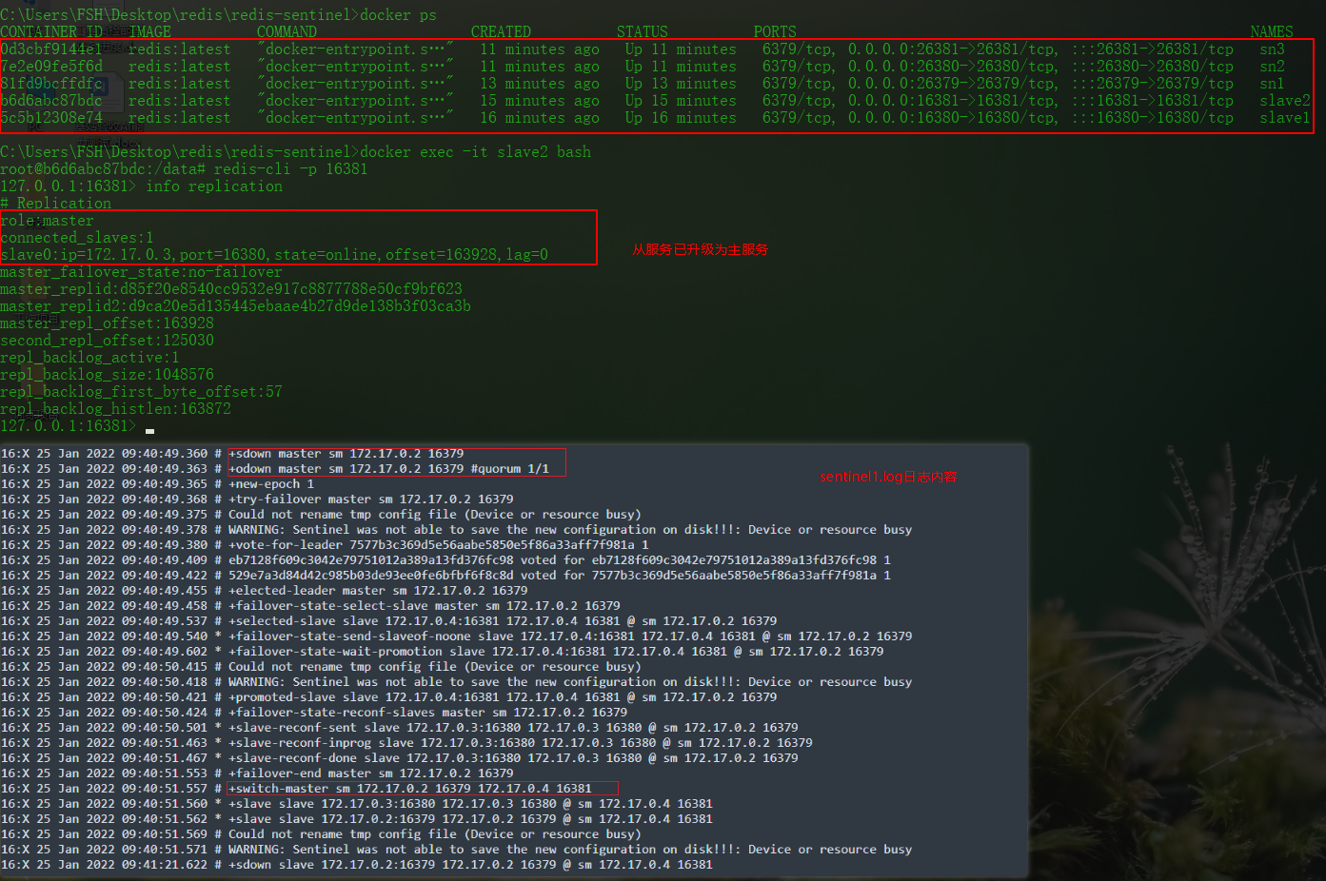Click container ID 7e2e09fe5f6d
Viewport: 1326px width, 881px height.
point(51,67)
